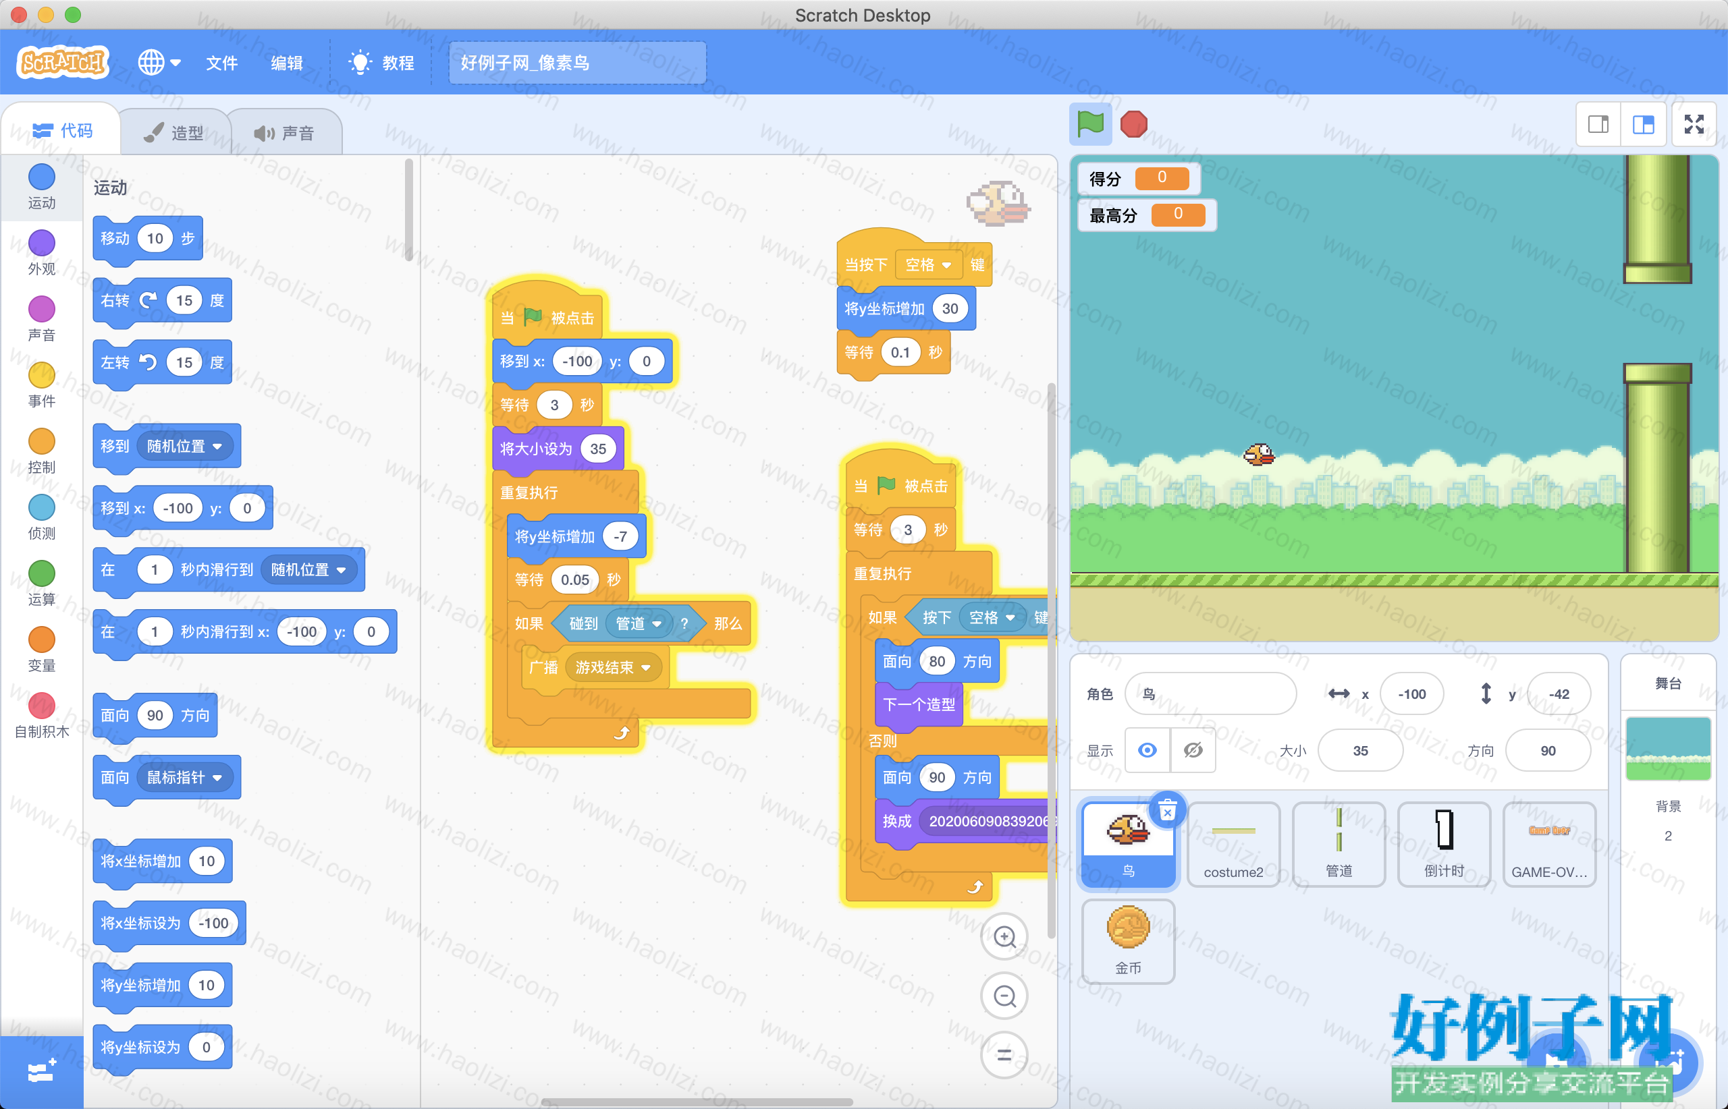This screenshot has height=1109, width=1728.
Task: Select the stage backdrop thumbnail
Action: click(x=1668, y=748)
